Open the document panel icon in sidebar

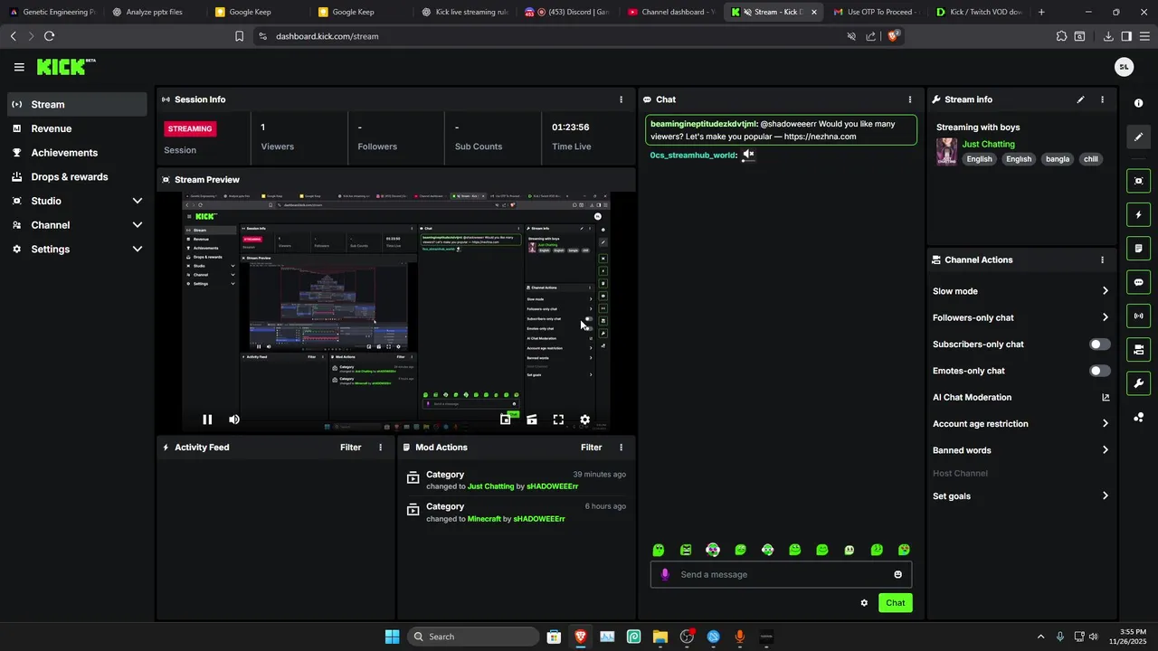tap(1138, 249)
